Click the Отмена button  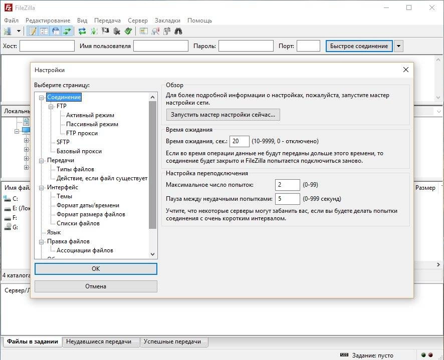96,286
